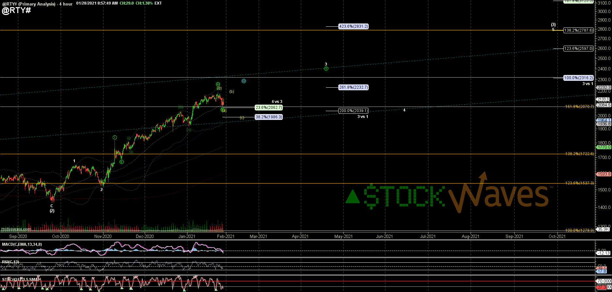The width and height of the screenshot is (612, 292).
Task: Click the 2133.3 price tag on the axis
Action: [603, 99]
